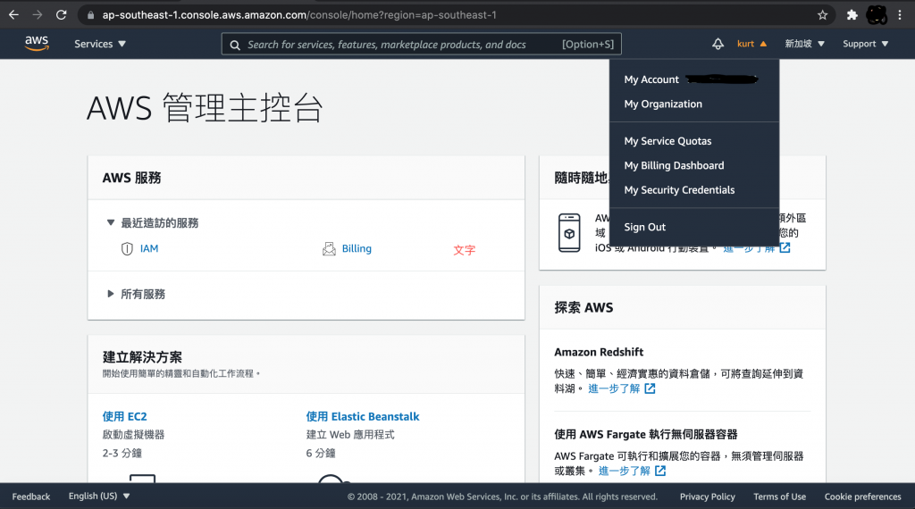Click the 探索 AWS heading
This screenshot has height=509, width=915.
point(583,307)
